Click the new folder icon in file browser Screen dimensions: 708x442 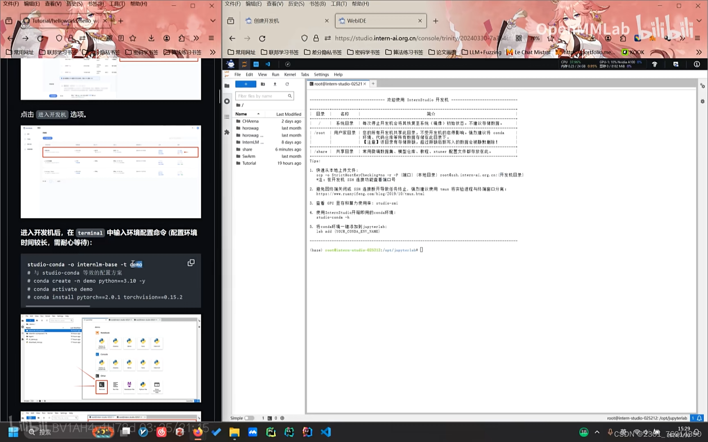263,84
